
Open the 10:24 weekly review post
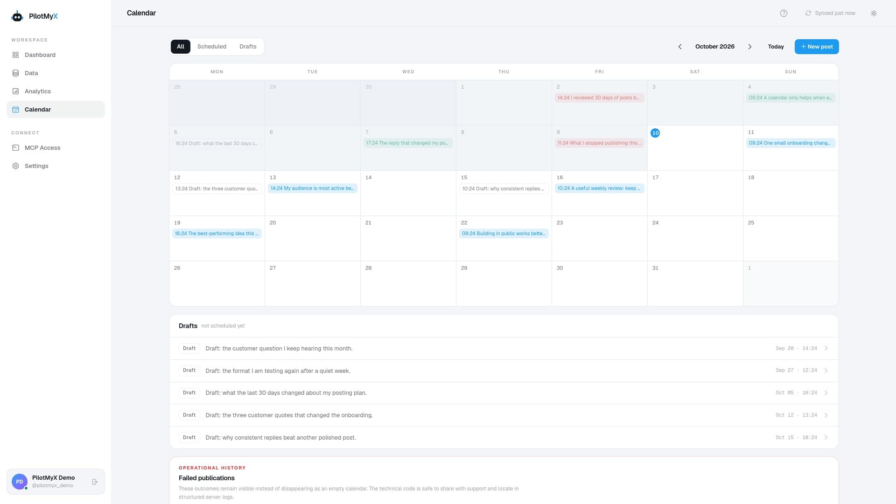point(599,189)
